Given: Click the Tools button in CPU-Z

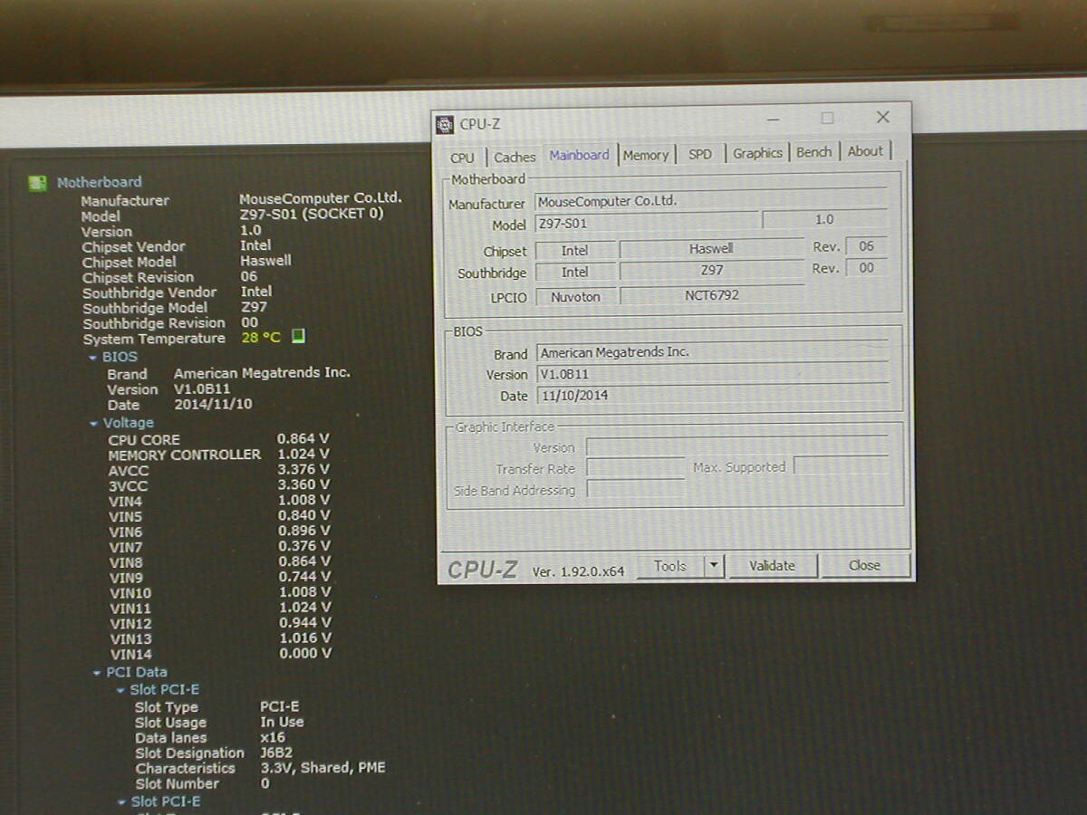Looking at the screenshot, I should [670, 566].
